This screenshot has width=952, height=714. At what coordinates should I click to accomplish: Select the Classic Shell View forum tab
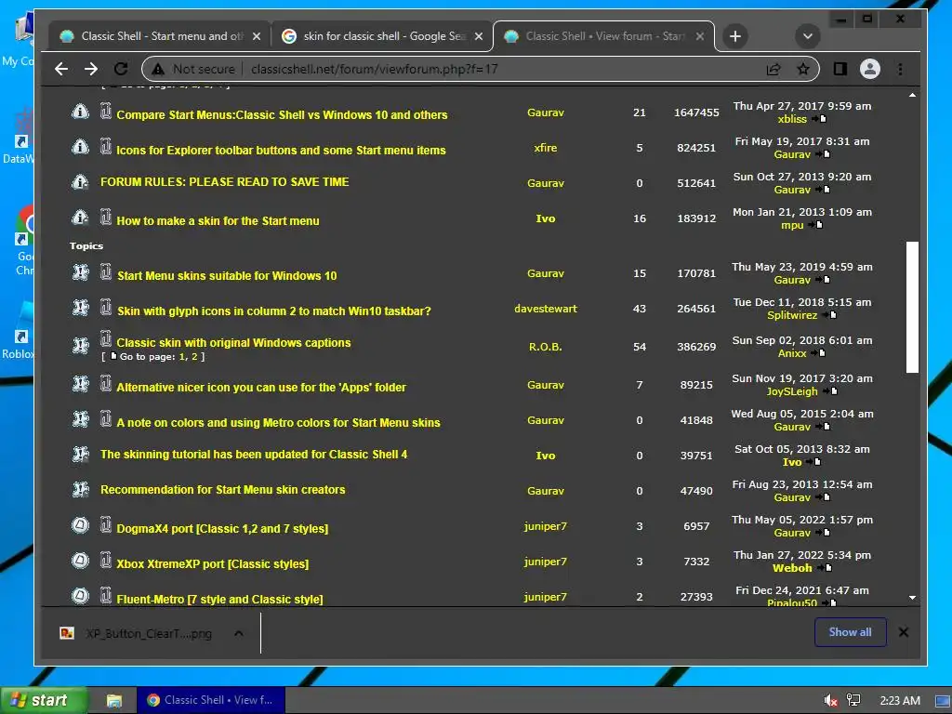tap(603, 36)
